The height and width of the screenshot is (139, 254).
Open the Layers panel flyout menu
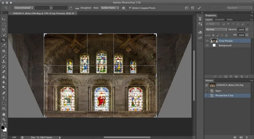[251, 19]
